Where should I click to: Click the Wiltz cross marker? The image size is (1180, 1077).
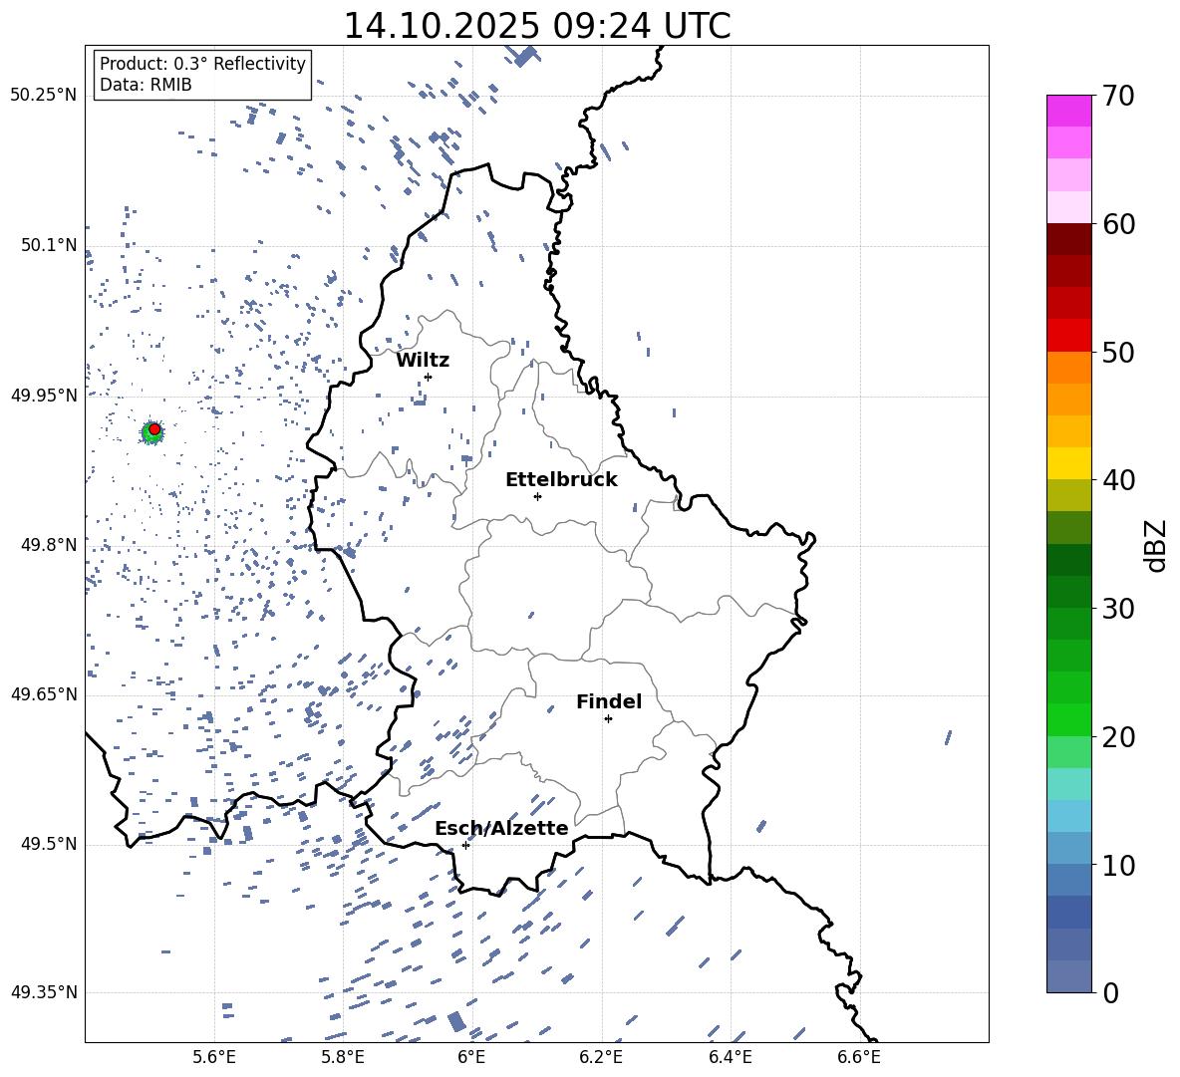428,377
